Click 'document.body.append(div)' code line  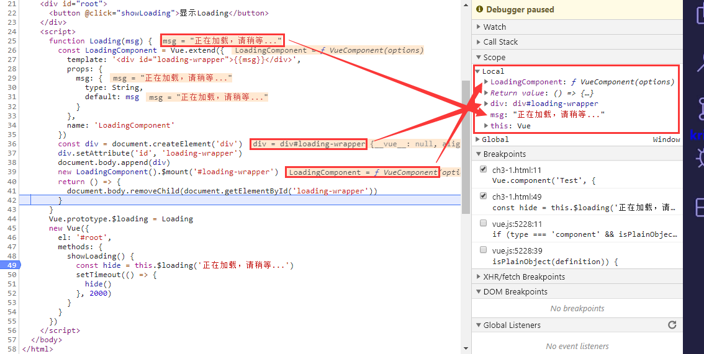tap(114, 162)
